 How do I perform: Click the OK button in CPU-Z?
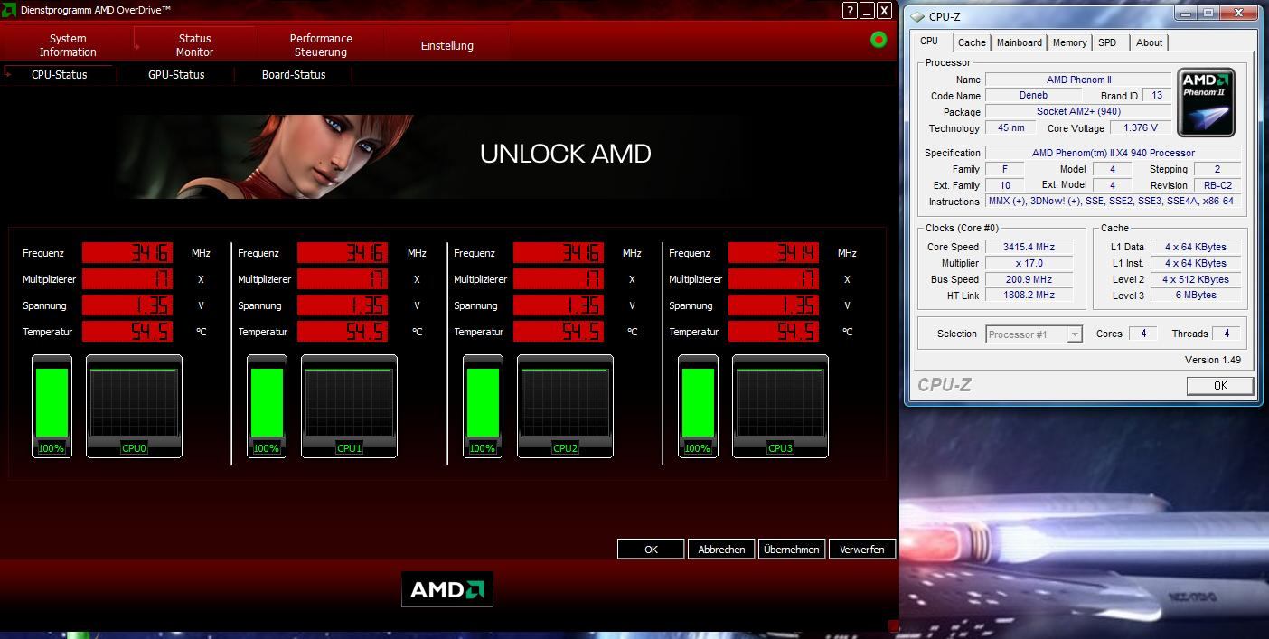[1220, 386]
